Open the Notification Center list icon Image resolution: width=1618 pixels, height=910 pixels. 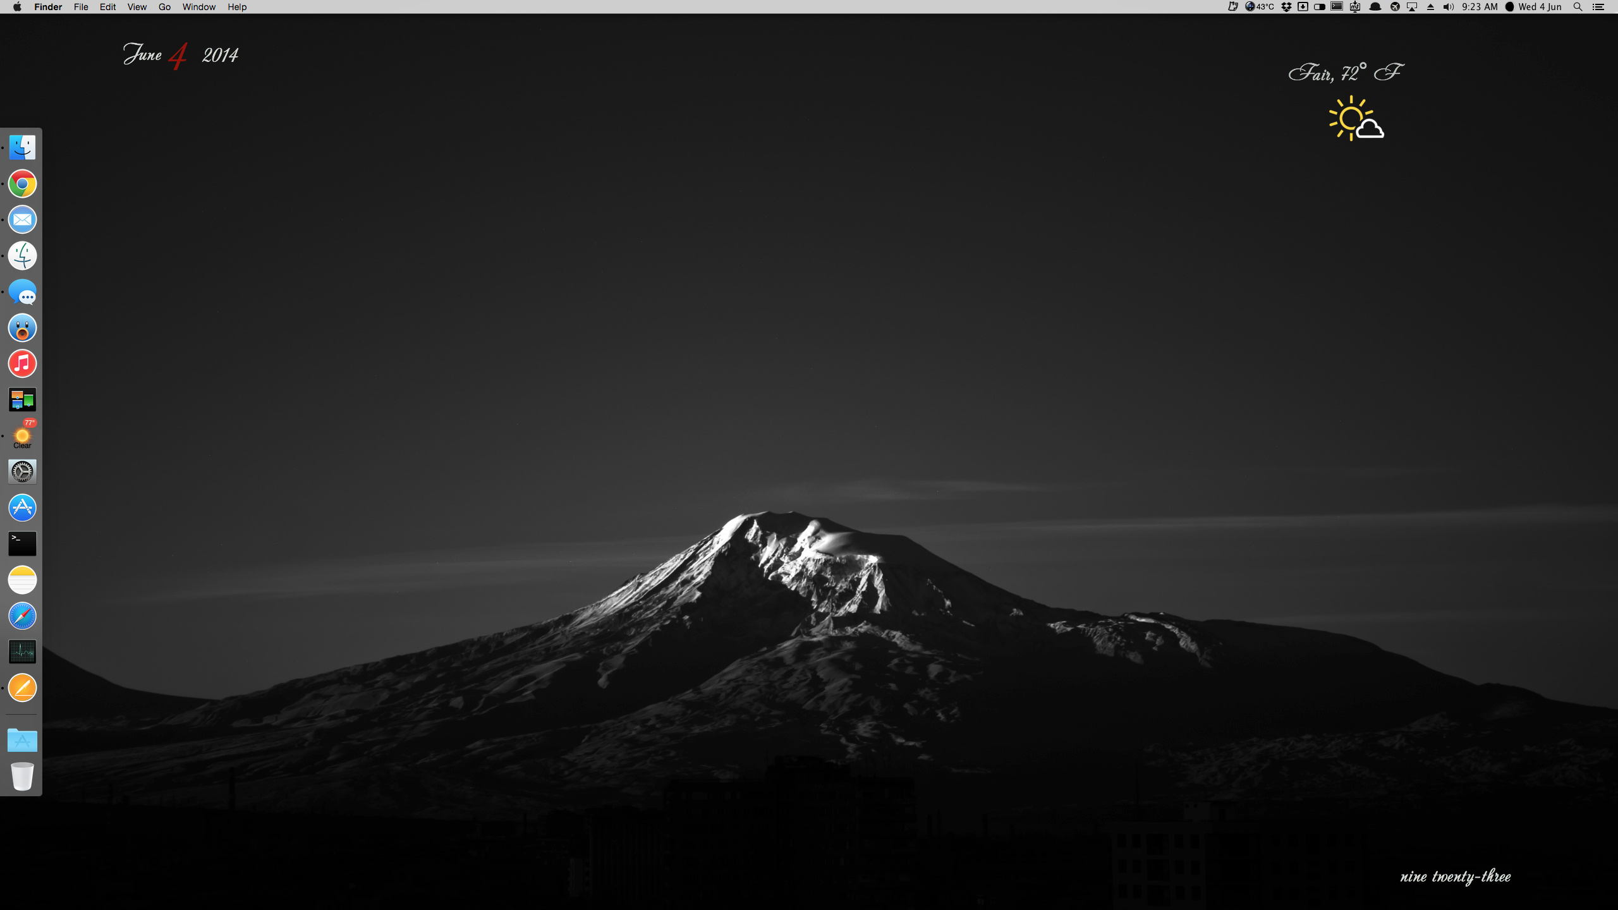point(1598,7)
